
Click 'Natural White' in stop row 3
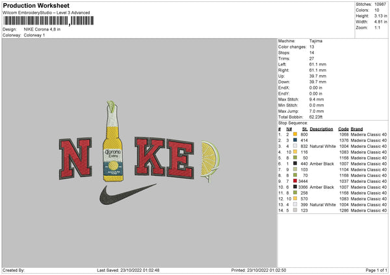point(323,147)
